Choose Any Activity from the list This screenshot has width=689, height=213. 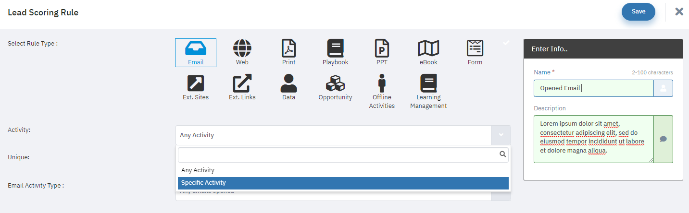[343, 170]
